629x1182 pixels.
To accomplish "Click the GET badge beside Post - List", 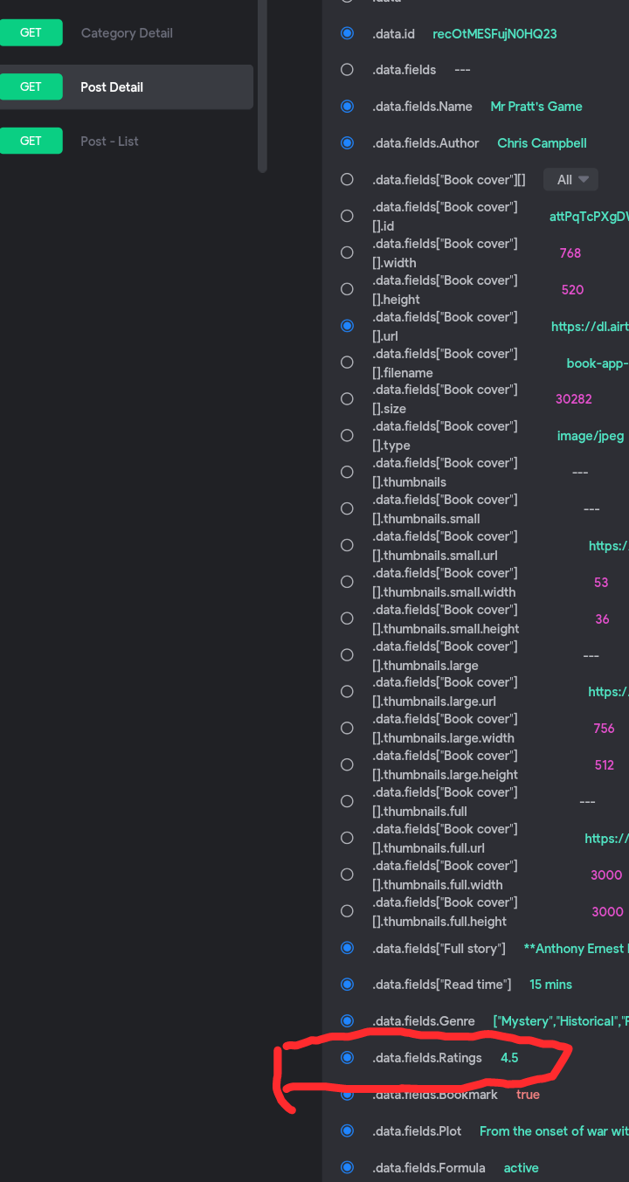I will point(31,141).
